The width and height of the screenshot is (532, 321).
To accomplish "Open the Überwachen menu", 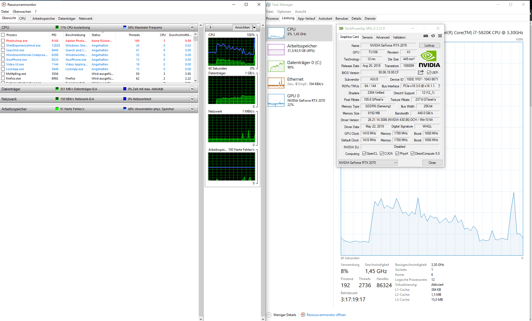I will 22,12.
